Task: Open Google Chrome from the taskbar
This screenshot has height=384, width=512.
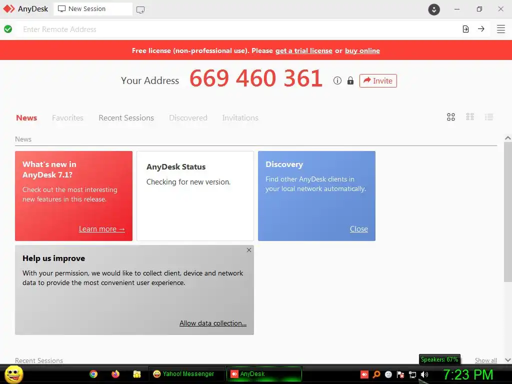Action: [93, 374]
